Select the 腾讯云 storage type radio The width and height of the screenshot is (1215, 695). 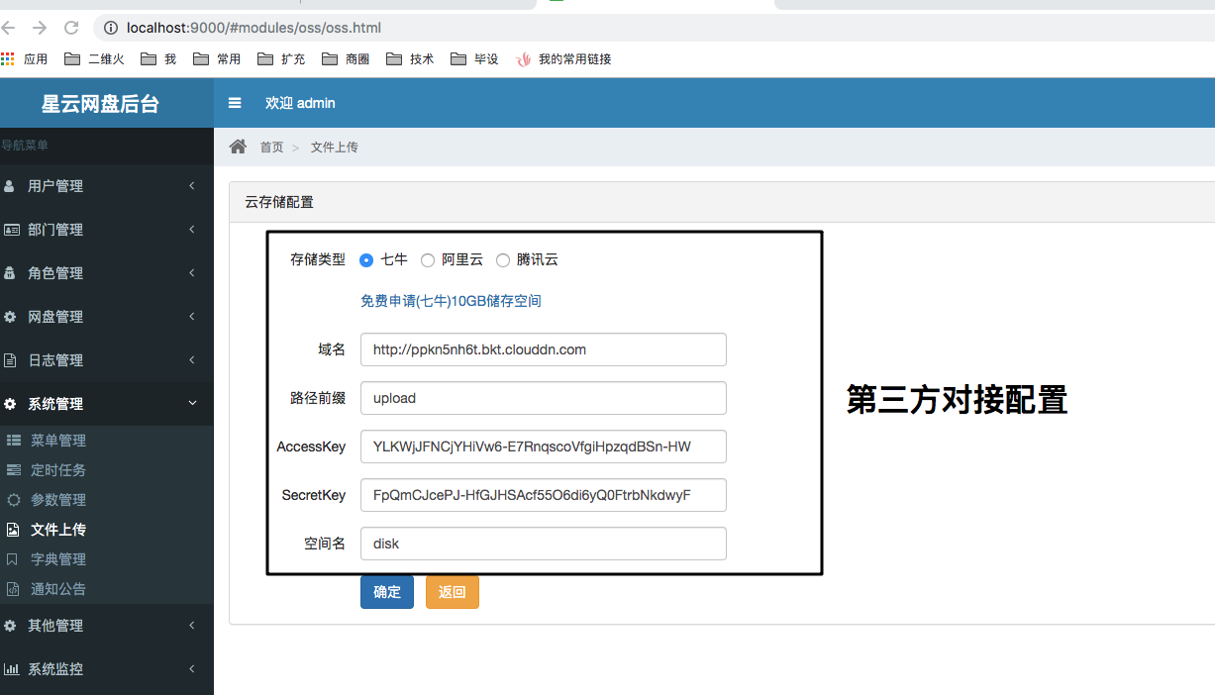[x=503, y=260]
